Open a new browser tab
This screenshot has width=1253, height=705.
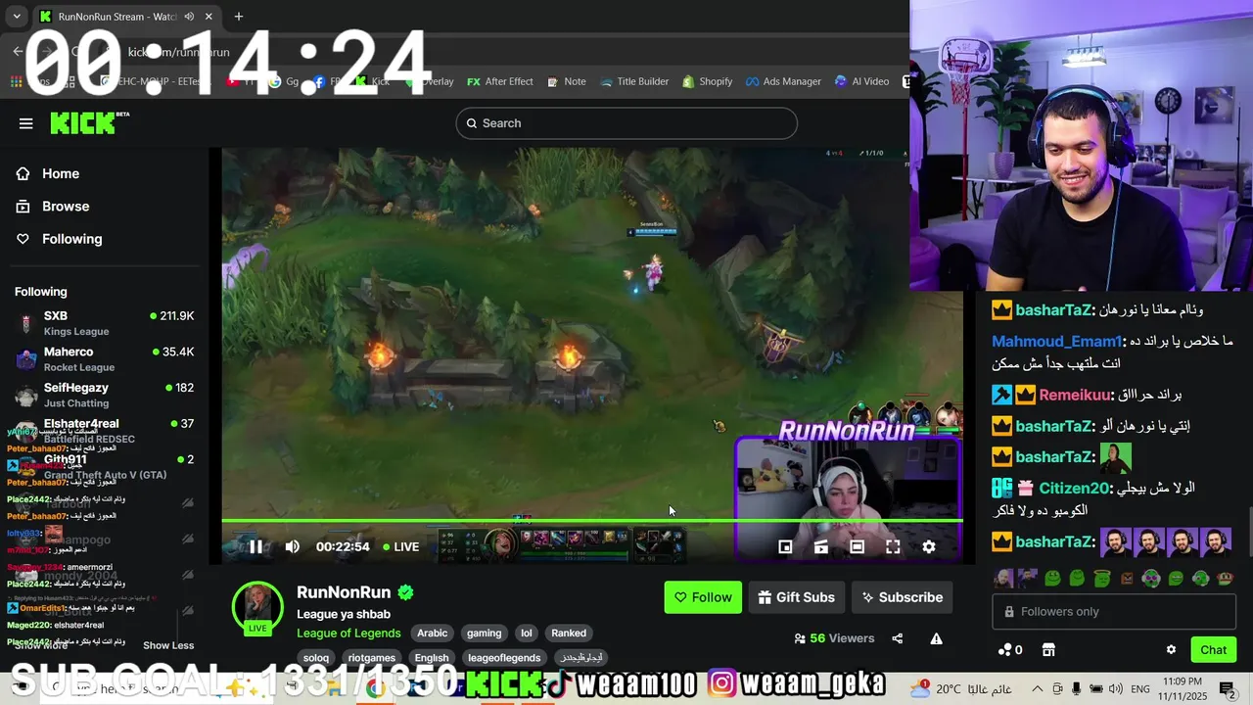[x=238, y=17]
